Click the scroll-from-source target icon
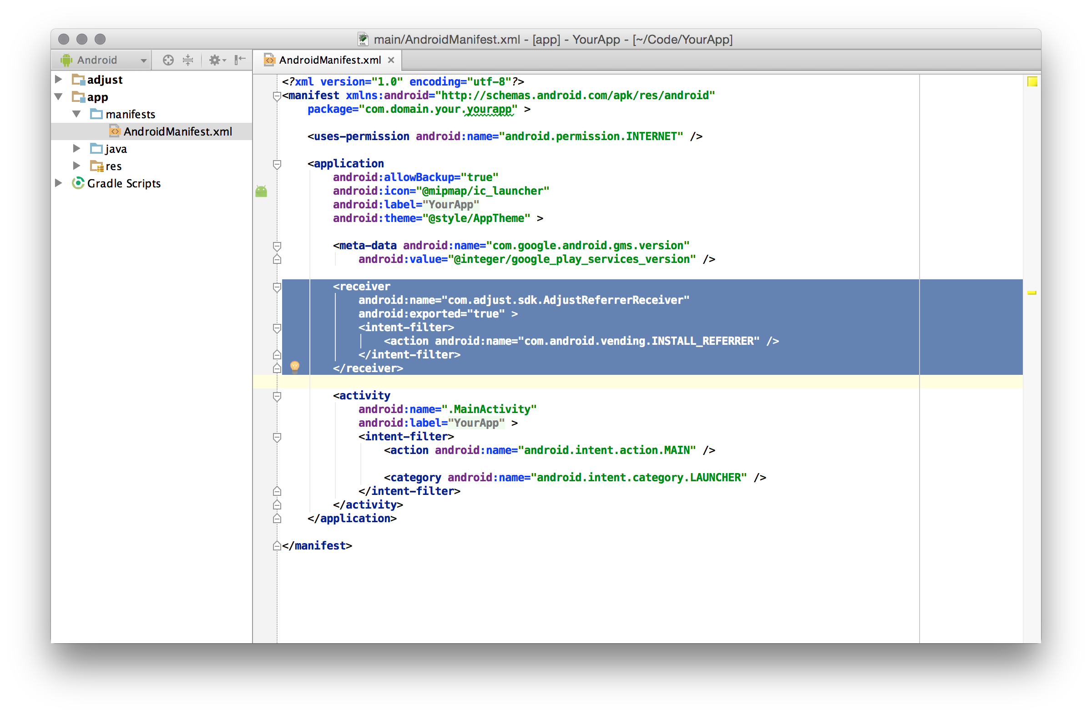This screenshot has width=1092, height=716. [168, 60]
